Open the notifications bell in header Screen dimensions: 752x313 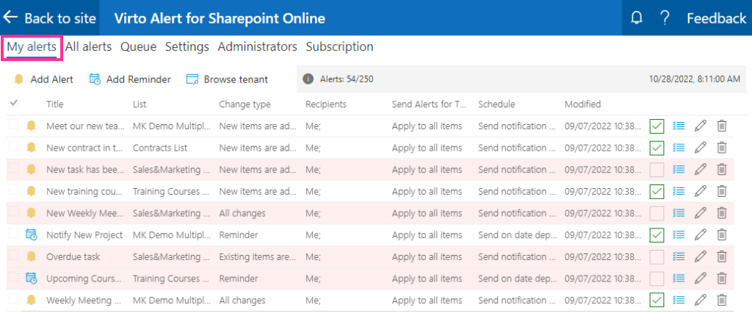tap(637, 18)
